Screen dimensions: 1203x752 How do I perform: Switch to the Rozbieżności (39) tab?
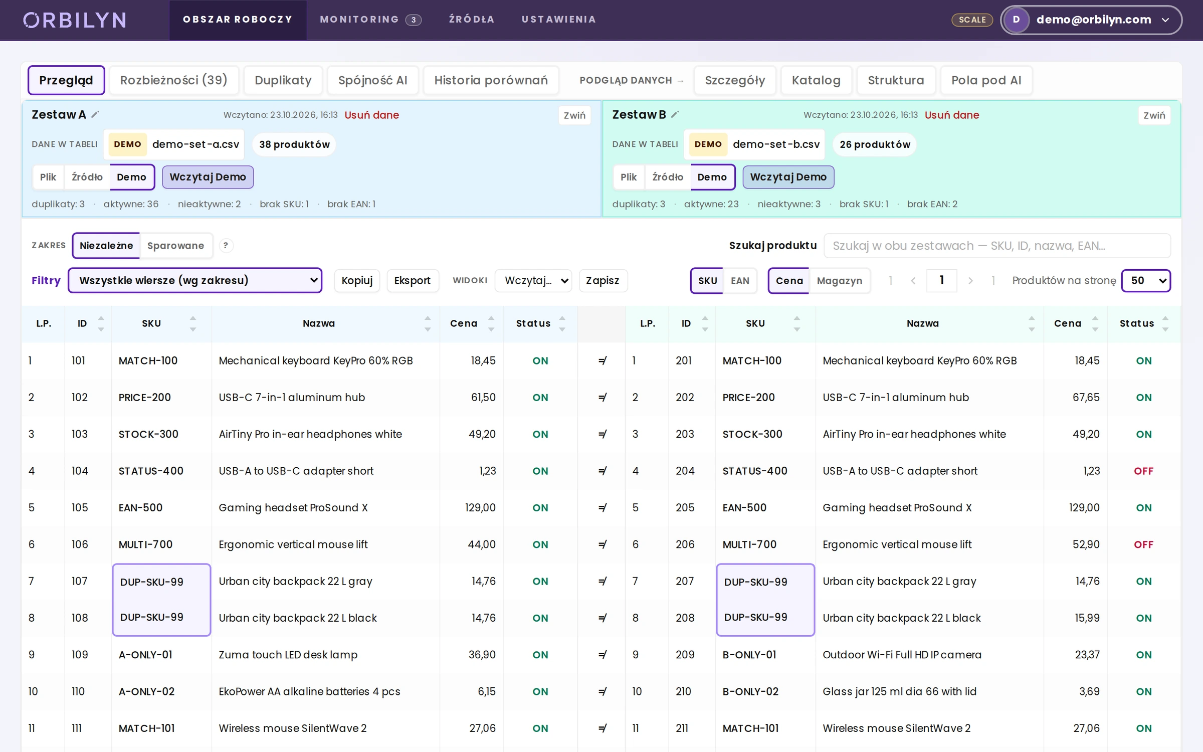point(173,80)
